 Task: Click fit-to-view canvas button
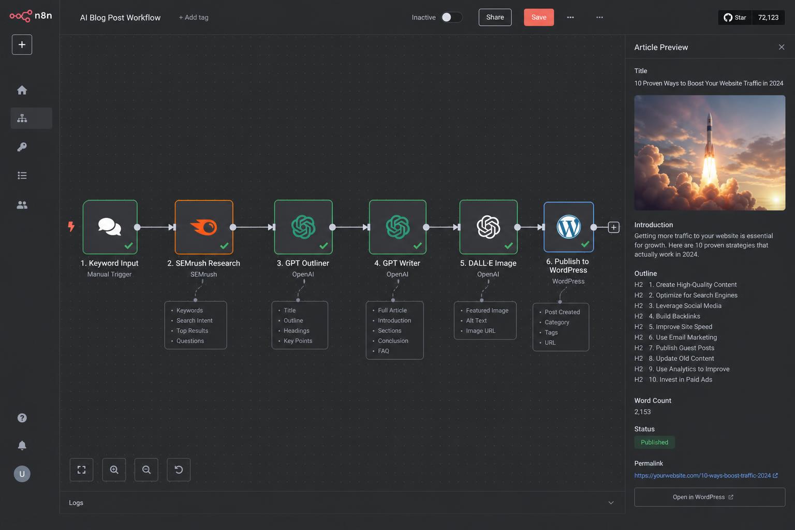(81, 469)
